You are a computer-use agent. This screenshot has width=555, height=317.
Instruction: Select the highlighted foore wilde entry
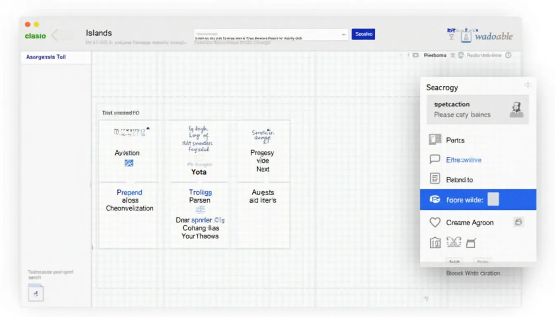[478, 199]
